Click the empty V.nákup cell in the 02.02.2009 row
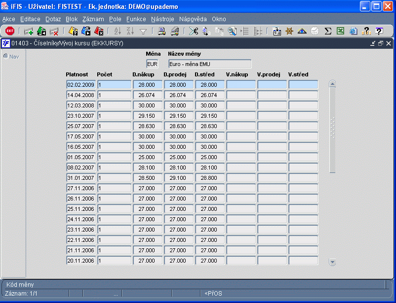The width and height of the screenshot is (396, 303). [241, 85]
